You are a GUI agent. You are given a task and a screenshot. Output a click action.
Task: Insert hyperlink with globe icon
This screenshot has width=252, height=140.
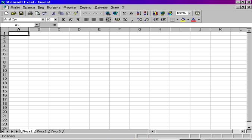click(108, 13)
